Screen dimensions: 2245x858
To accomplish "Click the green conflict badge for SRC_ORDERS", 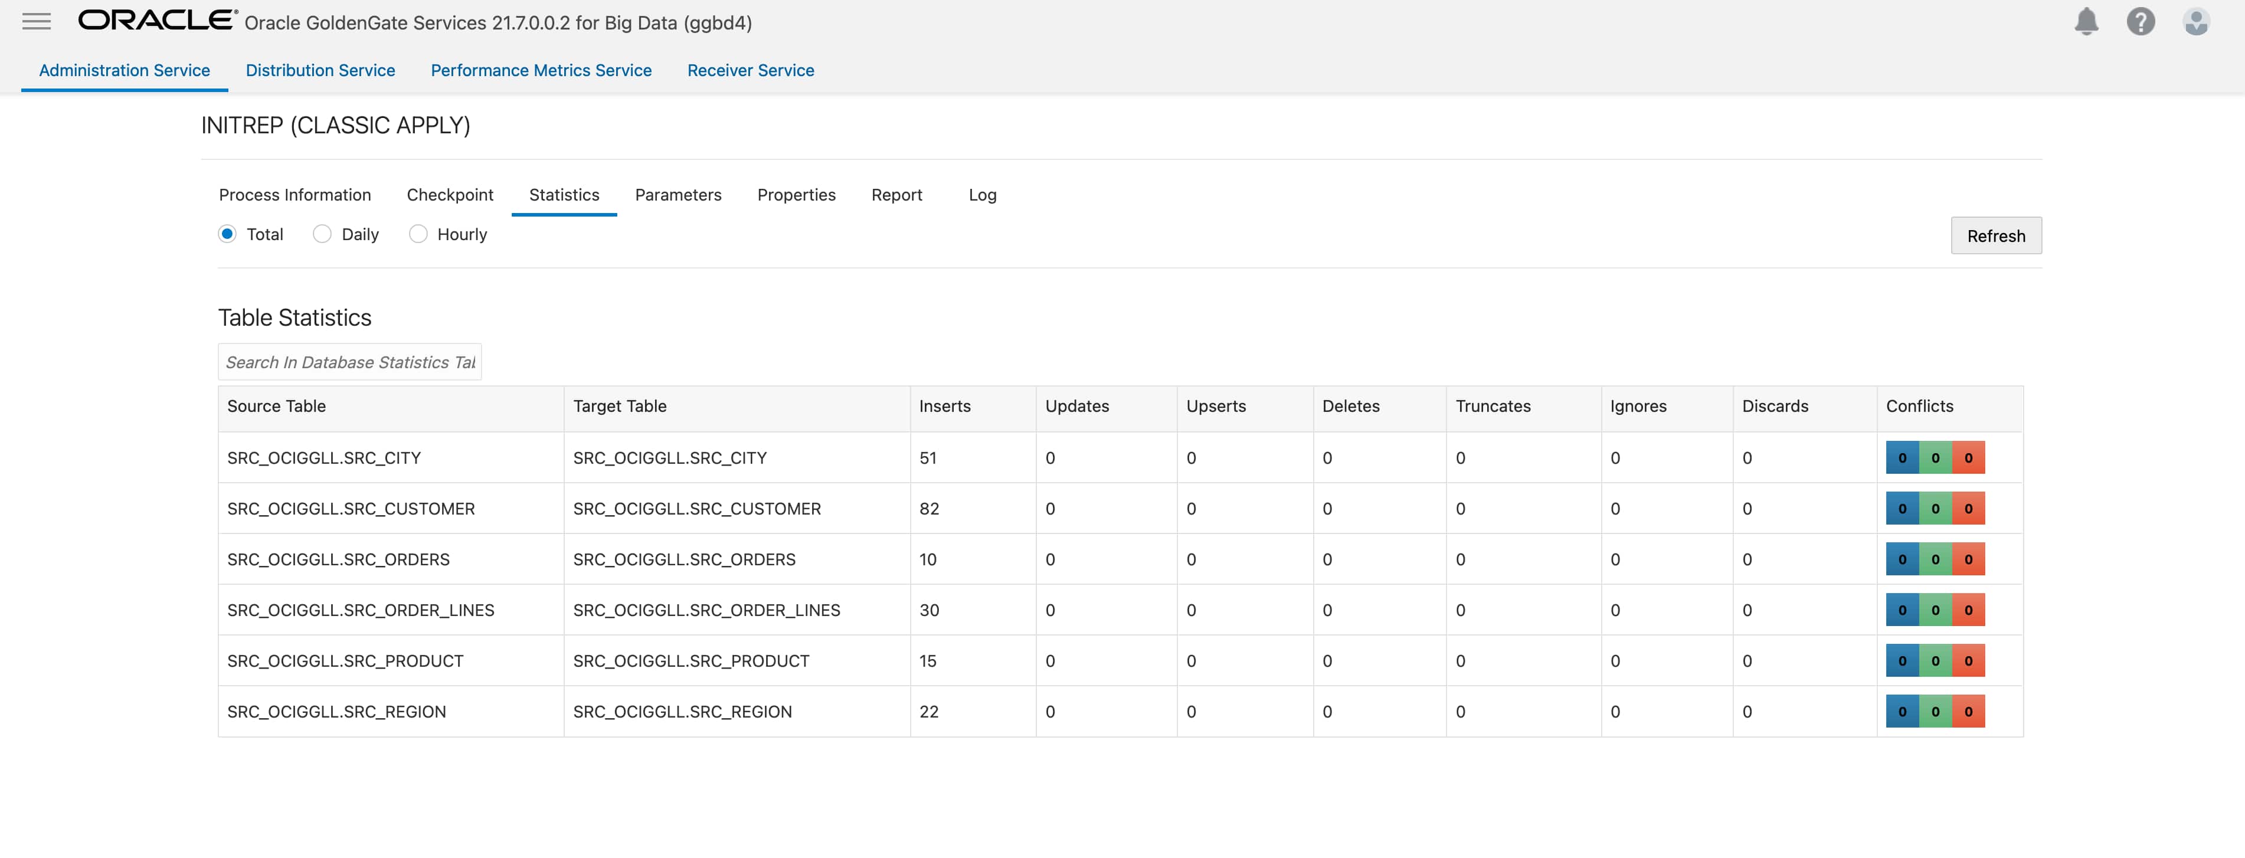I will [1935, 559].
